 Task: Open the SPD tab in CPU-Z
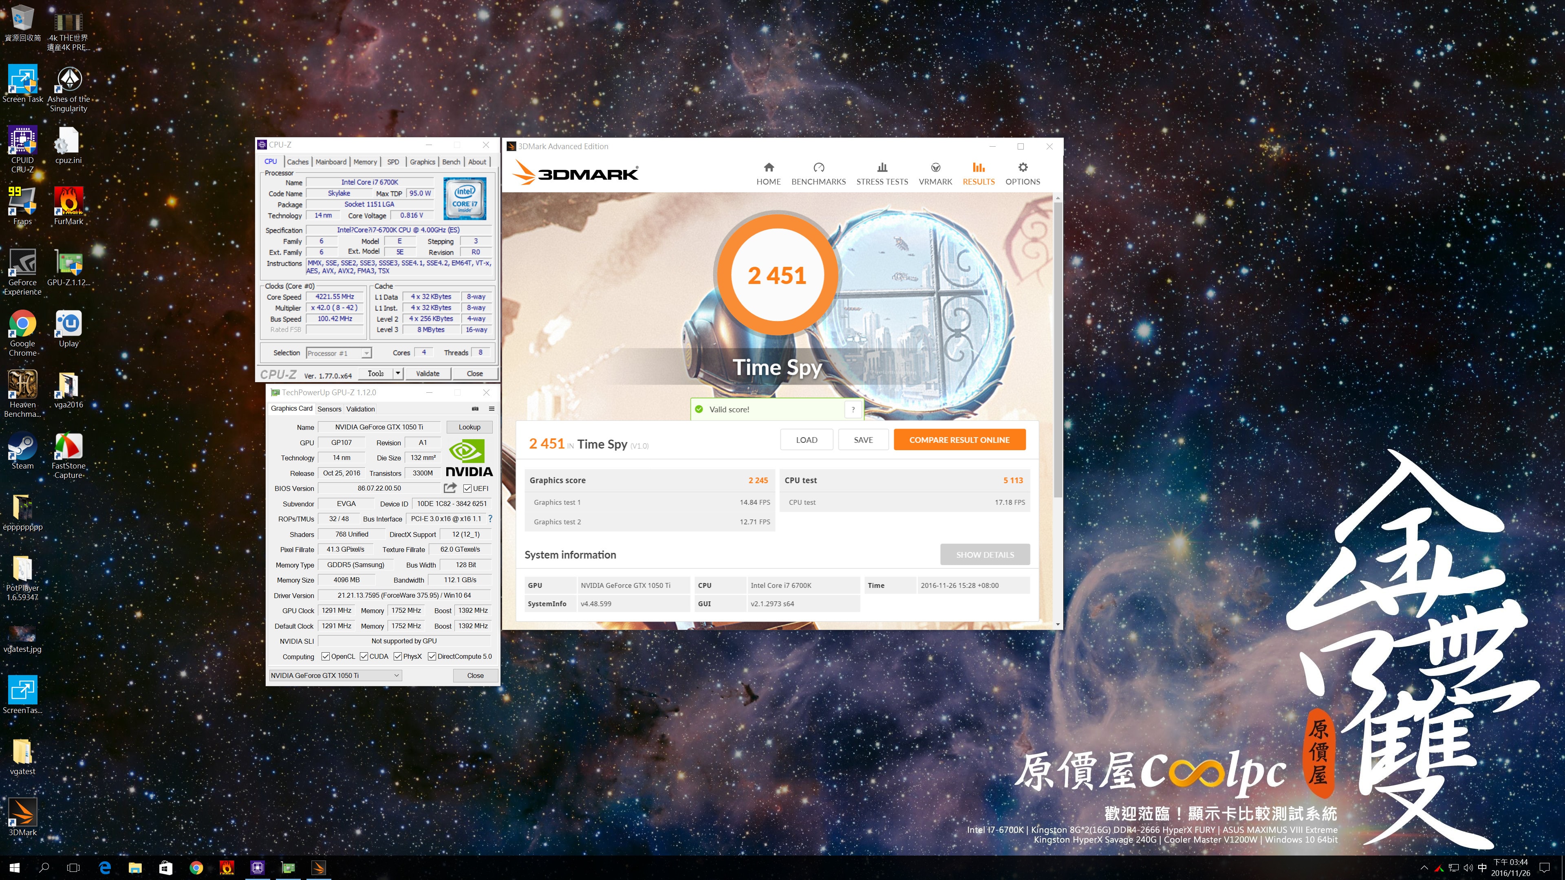pos(393,162)
